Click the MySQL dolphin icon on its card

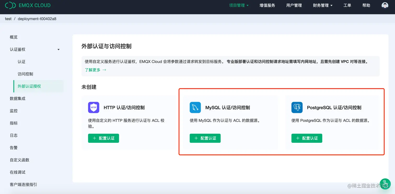pos(195,107)
